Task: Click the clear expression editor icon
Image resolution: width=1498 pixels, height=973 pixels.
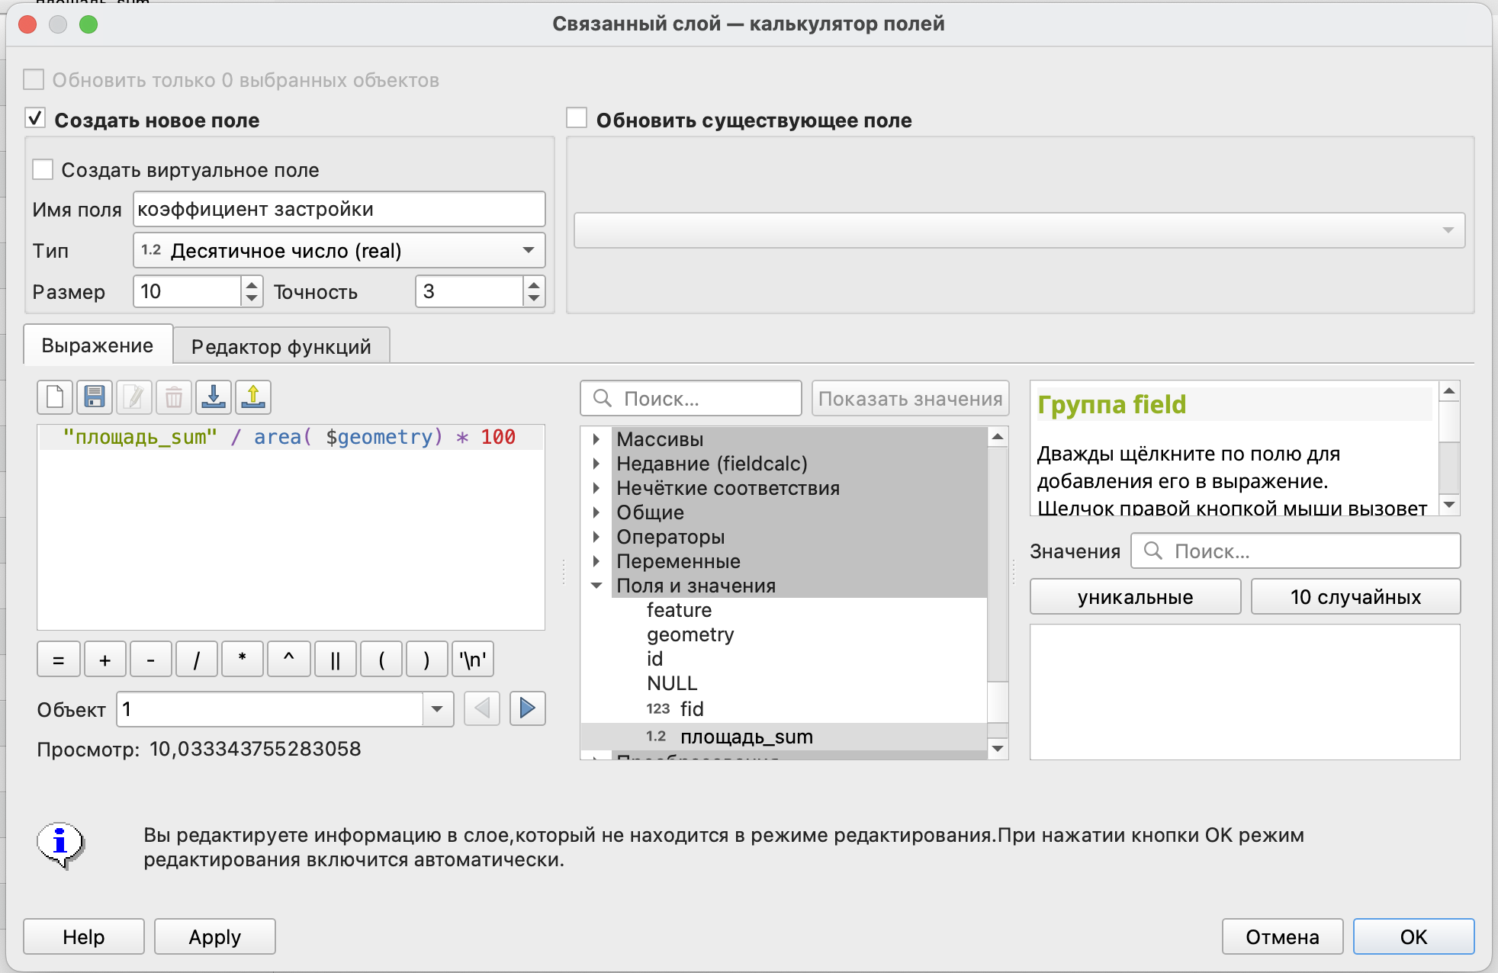Action: click(55, 397)
